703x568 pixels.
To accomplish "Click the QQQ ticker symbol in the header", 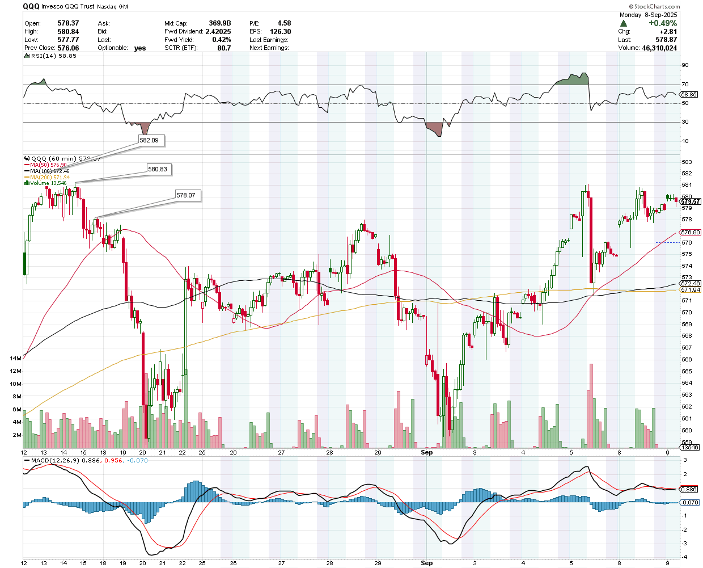I will [x=31, y=6].
